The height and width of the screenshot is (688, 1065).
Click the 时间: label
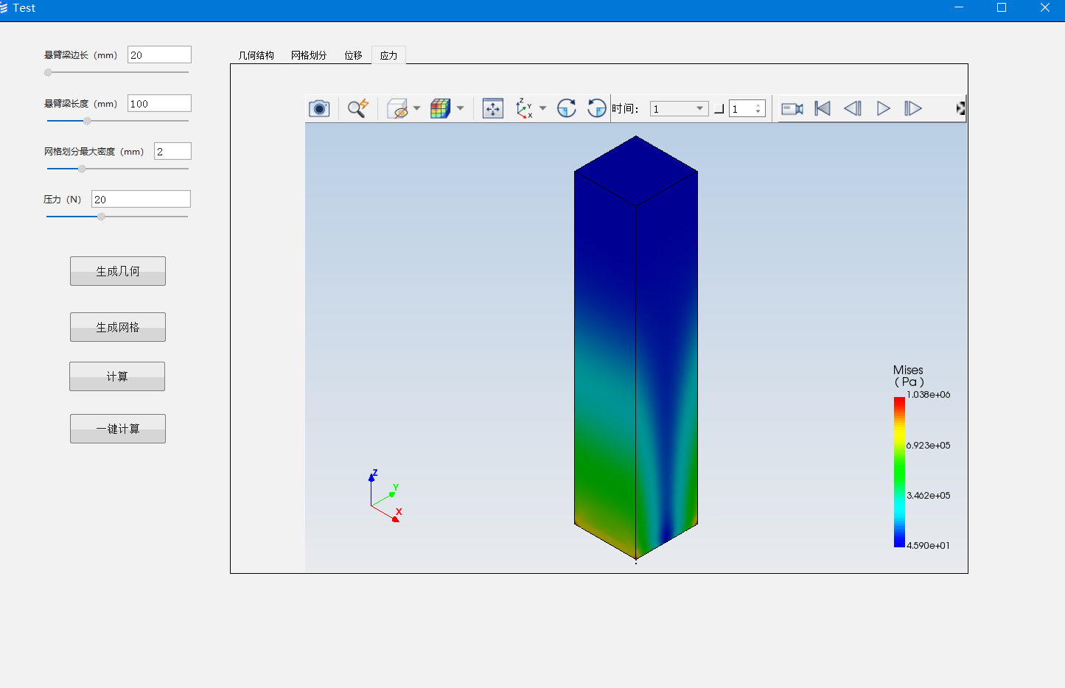[x=625, y=109]
